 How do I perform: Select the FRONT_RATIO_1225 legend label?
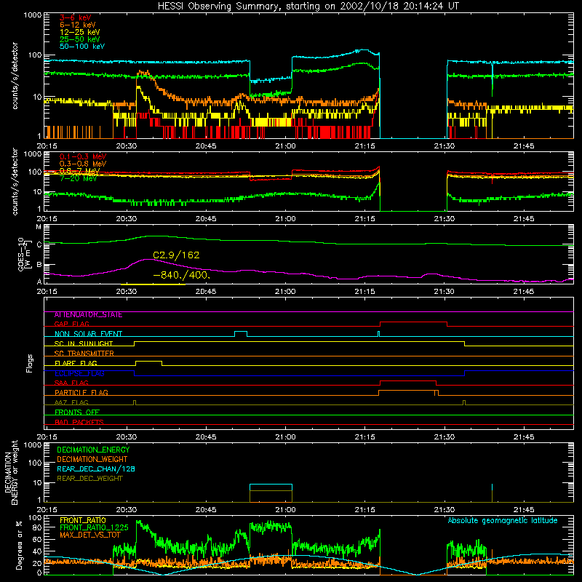[94, 527]
